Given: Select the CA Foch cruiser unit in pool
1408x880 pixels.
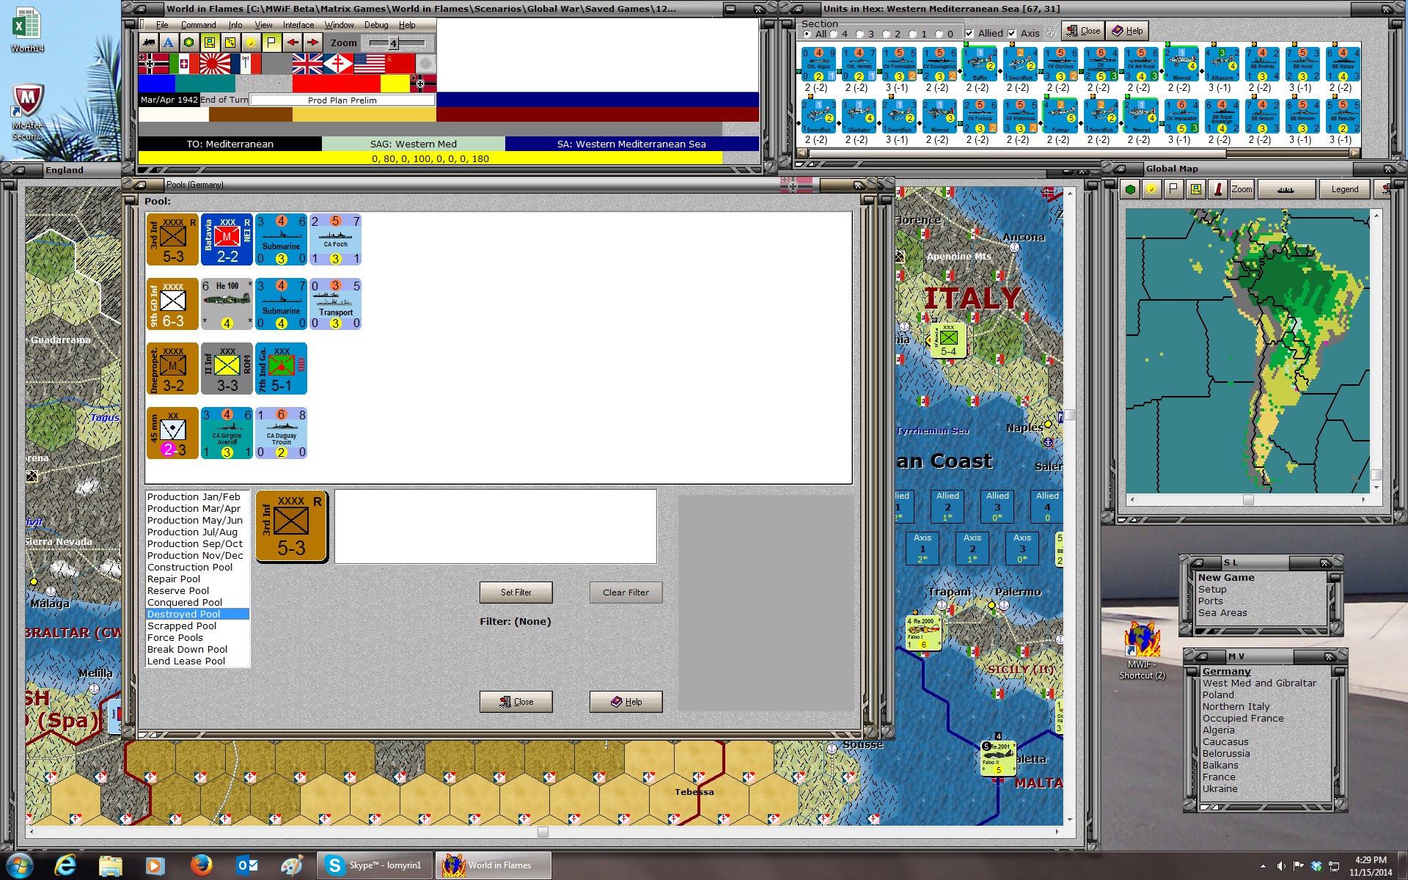Looking at the screenshot, I should pyautogui.click(x=335, y=239).
